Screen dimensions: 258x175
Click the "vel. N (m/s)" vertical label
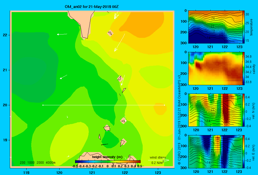254,111
